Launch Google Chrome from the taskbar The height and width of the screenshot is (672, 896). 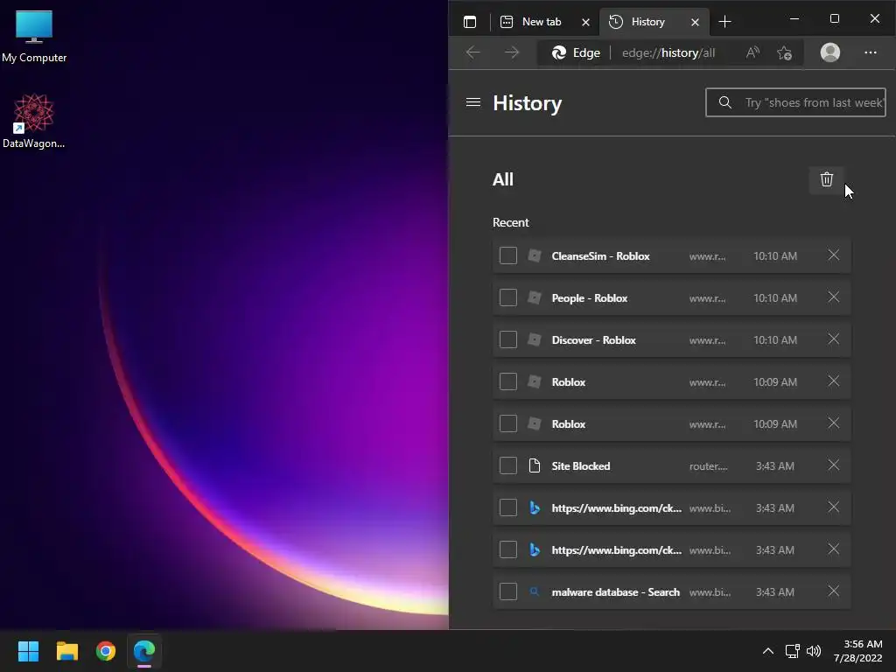(x=106, y=651)
